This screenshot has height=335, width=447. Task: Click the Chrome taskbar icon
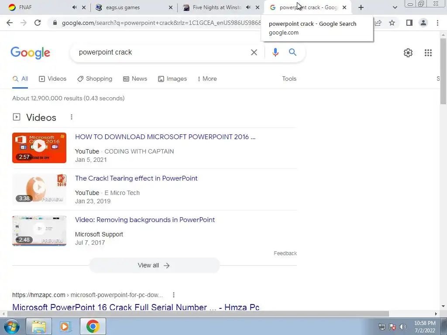pyautogui.click(x=93, y=327)
